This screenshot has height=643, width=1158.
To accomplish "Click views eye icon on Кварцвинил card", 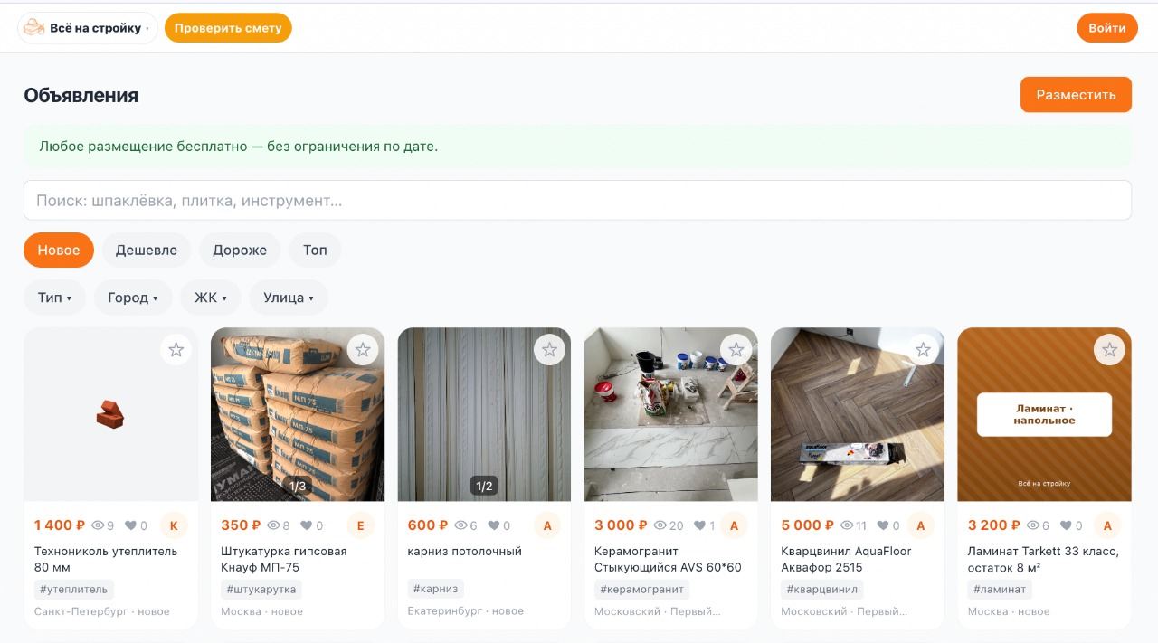I will (x=847, y=525).
